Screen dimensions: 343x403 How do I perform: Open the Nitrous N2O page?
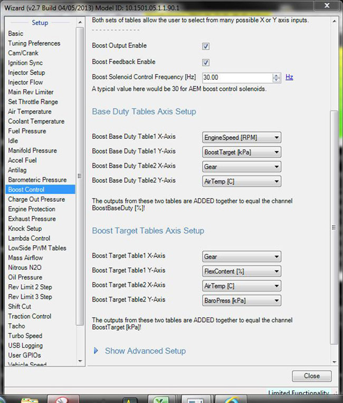[25, 268]
